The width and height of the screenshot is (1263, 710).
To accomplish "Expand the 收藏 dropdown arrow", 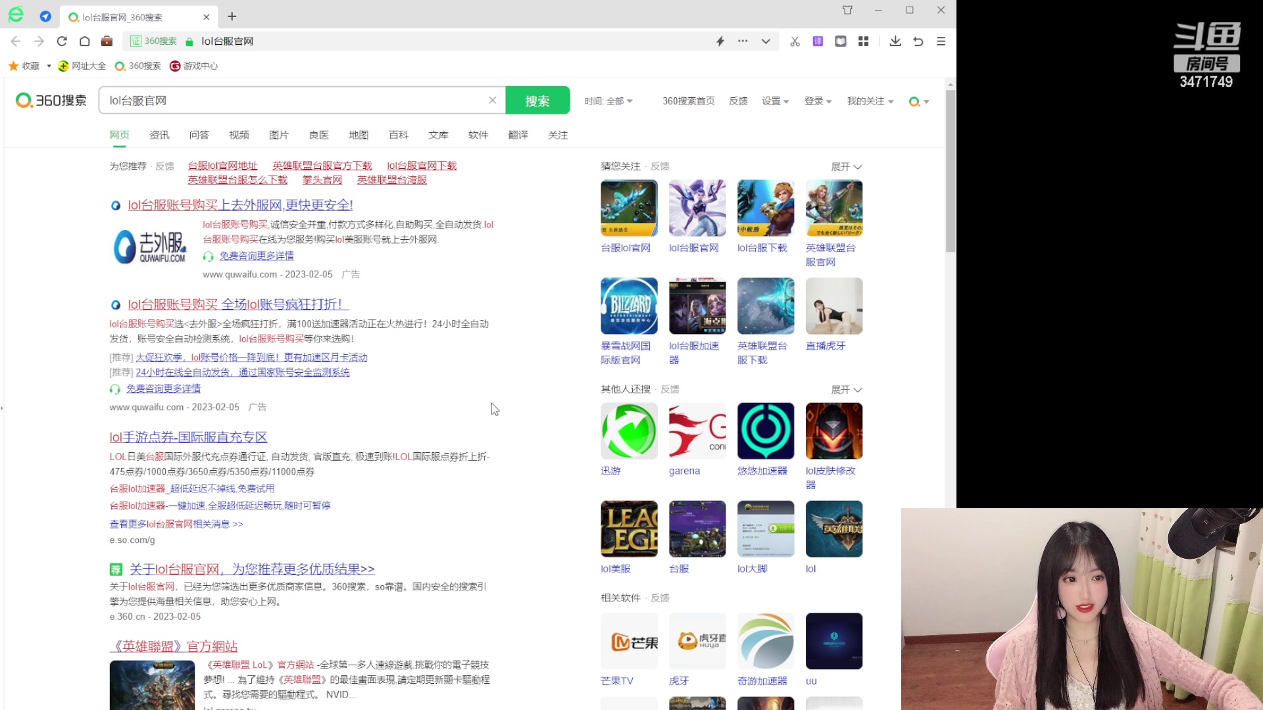I will pos(49,66).
